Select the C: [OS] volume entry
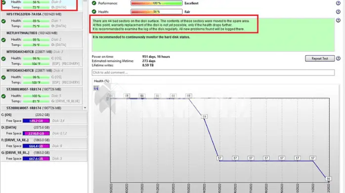 pos(44,118)
